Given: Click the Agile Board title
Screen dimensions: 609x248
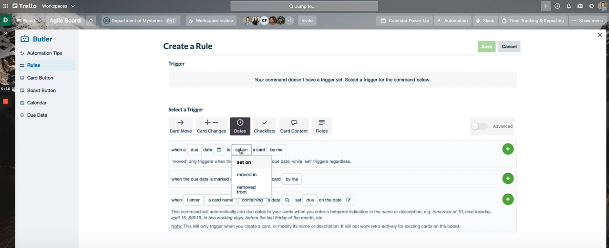Looking at the screenshot, I should tap(65, 21).
